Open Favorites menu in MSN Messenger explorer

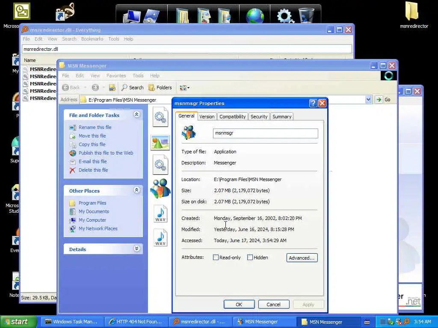[x=116, y=76]
